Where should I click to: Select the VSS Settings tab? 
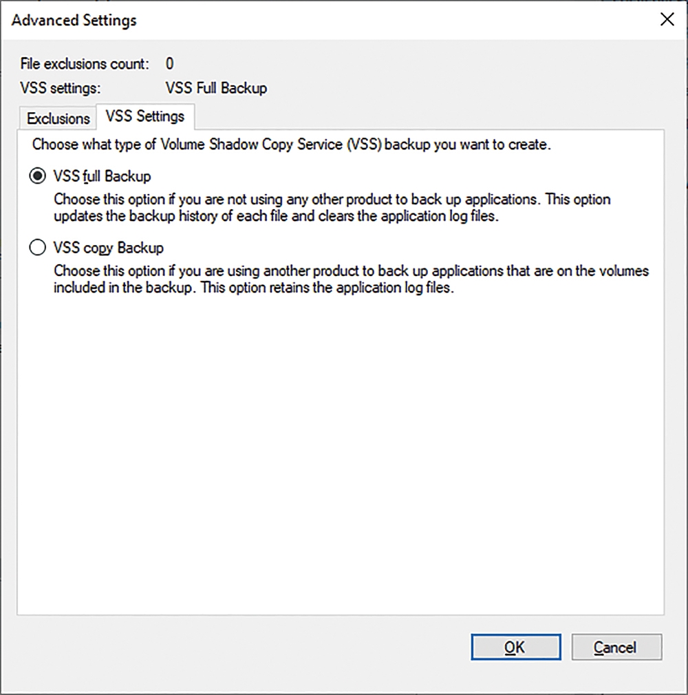click(x=145, y=116)
